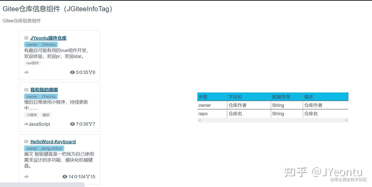The image size is (372, 187).
Task: Select the owner: JYeontu tag
Action: (x=41, y=44)
